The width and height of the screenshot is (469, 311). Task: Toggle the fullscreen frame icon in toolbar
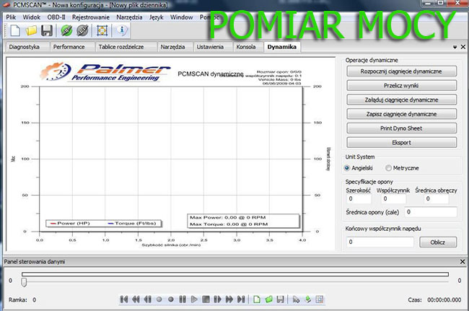click(x=102, y=30)
